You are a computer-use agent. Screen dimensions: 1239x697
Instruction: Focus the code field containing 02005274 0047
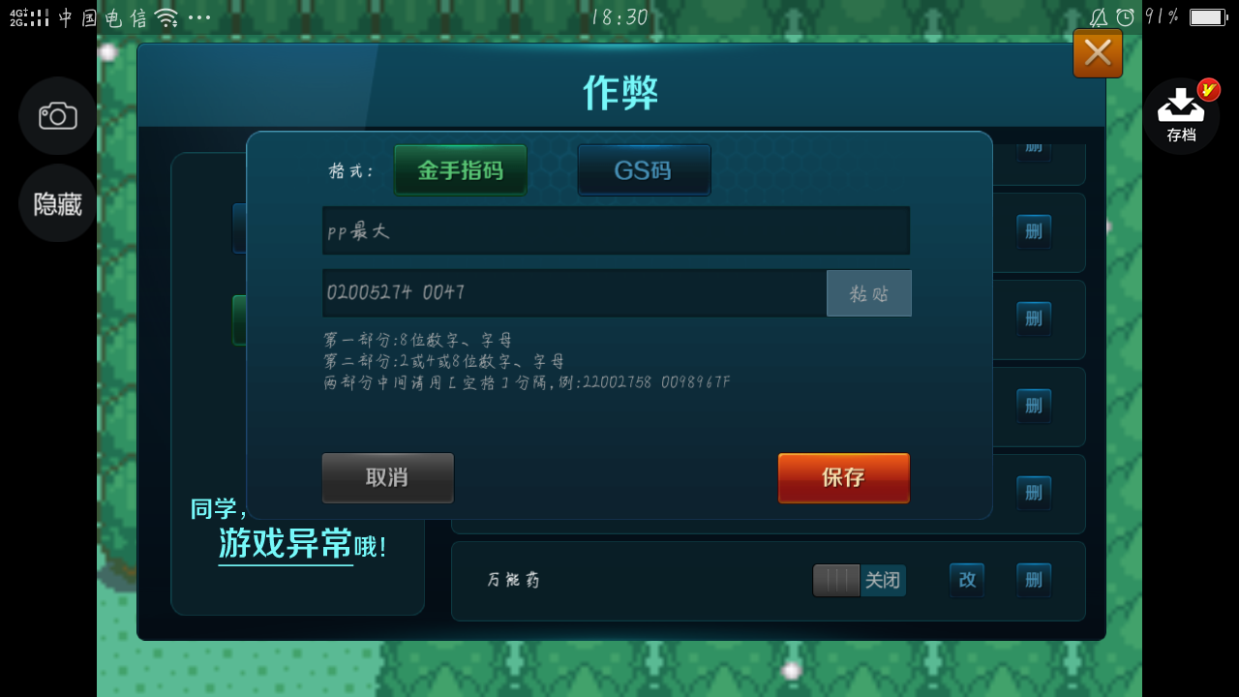(574, 292)
